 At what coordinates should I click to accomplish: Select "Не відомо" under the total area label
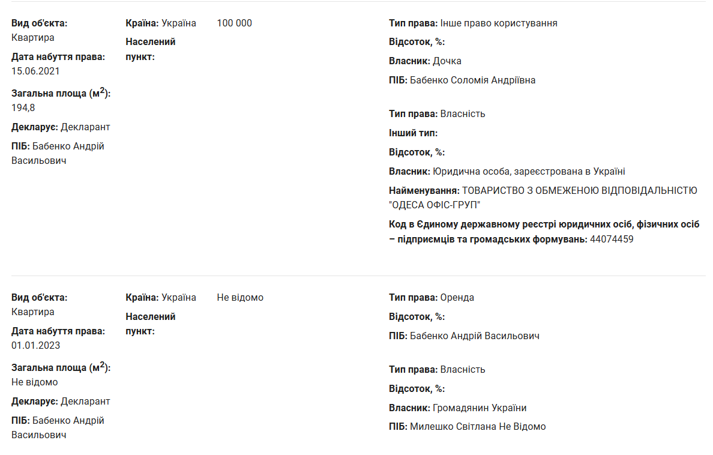coord(35,382)
